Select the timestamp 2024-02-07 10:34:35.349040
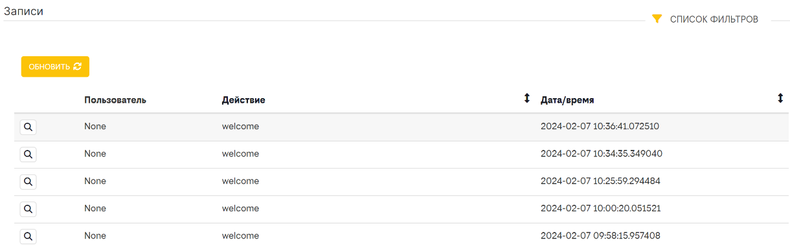This screenshot has width=790, height=250. [602, 154]
